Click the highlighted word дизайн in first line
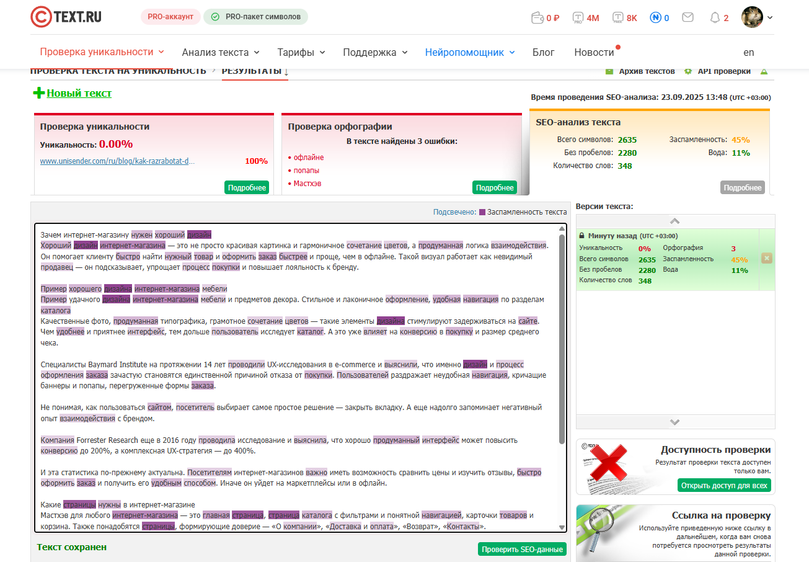This screenshot has height=562, width=809. point(200,234)
